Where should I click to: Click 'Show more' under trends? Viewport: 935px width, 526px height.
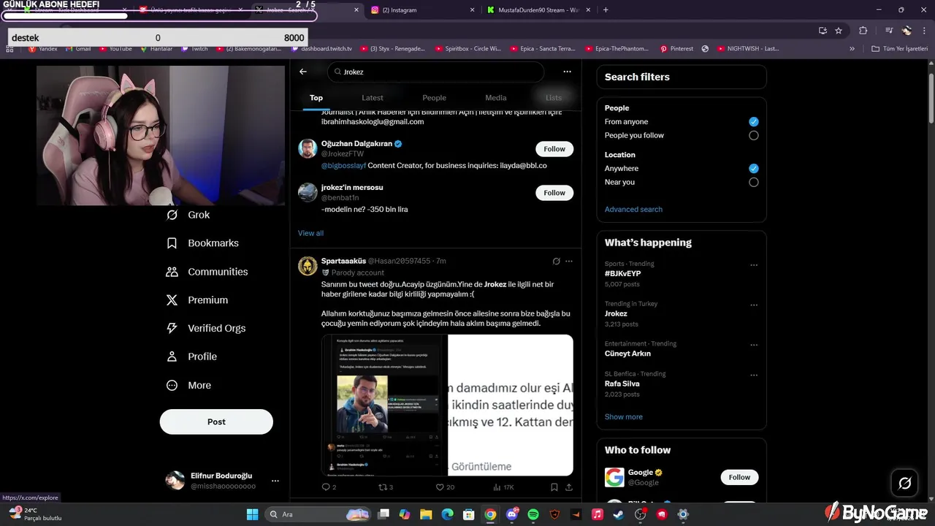coord(624,417)
